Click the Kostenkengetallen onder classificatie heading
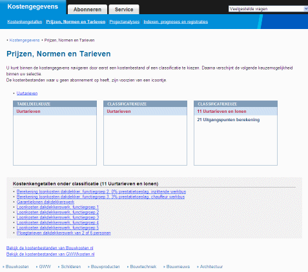The image size is (308, 272). click(85, 184)
